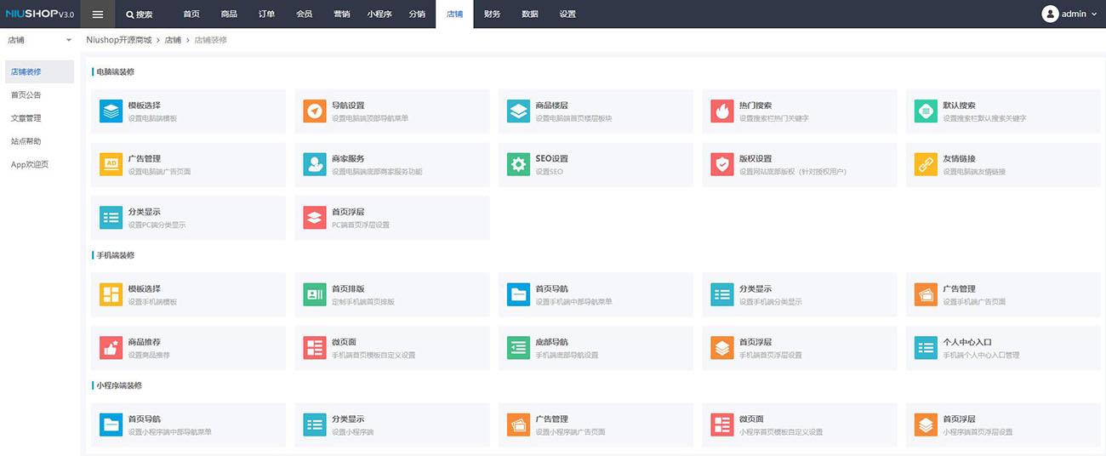This screenshot has height=456, width=1106.
Task: Open the search icon in top bar
Action: (129, 14)
